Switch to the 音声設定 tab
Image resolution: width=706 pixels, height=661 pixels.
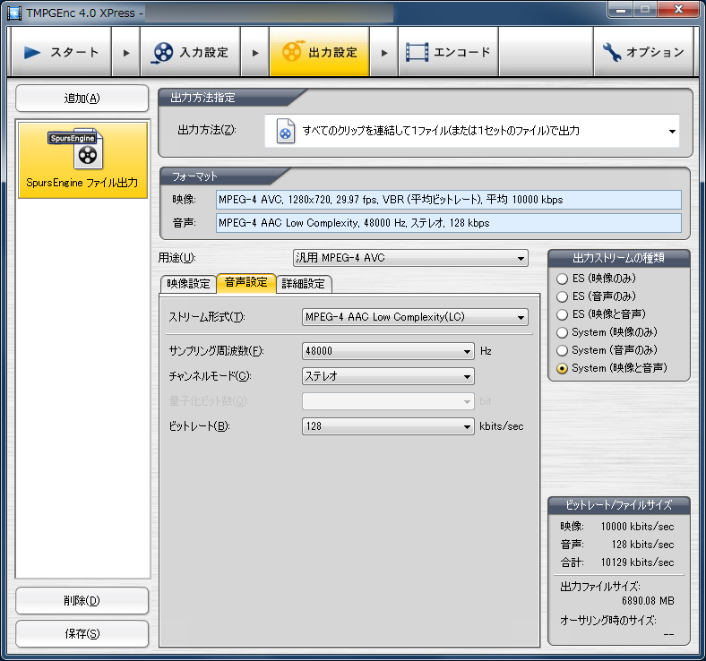point(245,283)
